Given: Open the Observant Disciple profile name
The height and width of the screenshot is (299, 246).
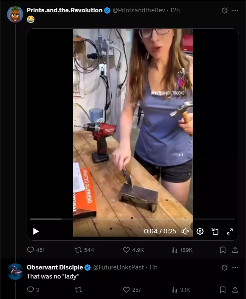Looking at the screenshot, I should coord(55,267).
